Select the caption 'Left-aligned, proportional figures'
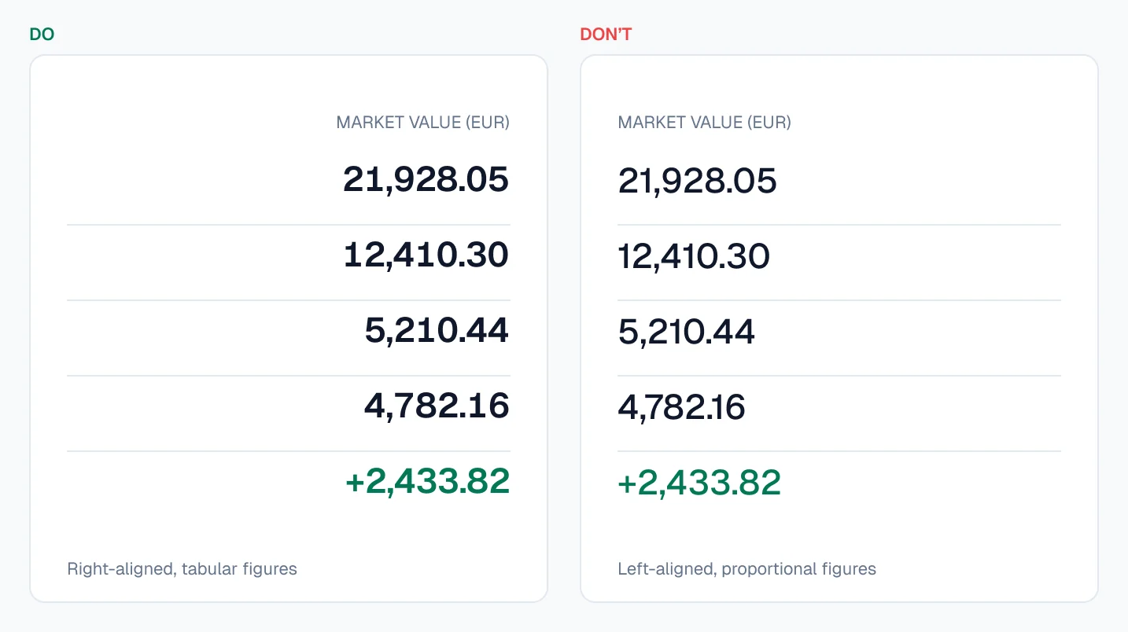Image resolution: width=1128 pixels, height=632 pixels. pos(747,569)
